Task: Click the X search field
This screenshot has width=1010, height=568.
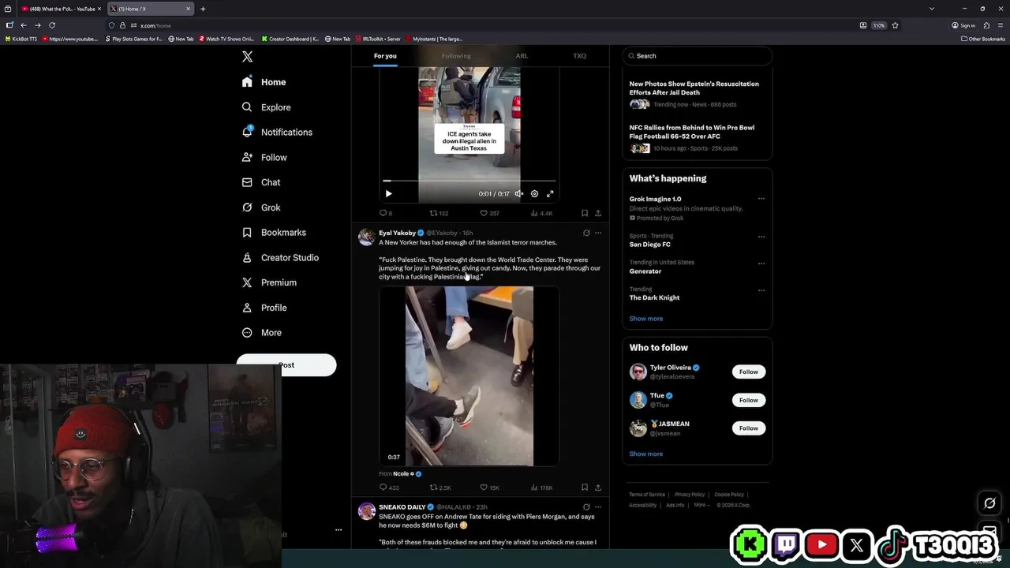Action: coord(697,56)
